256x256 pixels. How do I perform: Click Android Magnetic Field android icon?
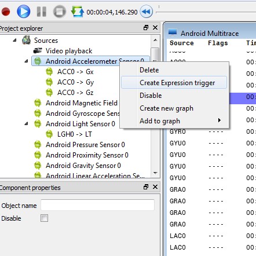pyautogui.click(x=38, y=103)
